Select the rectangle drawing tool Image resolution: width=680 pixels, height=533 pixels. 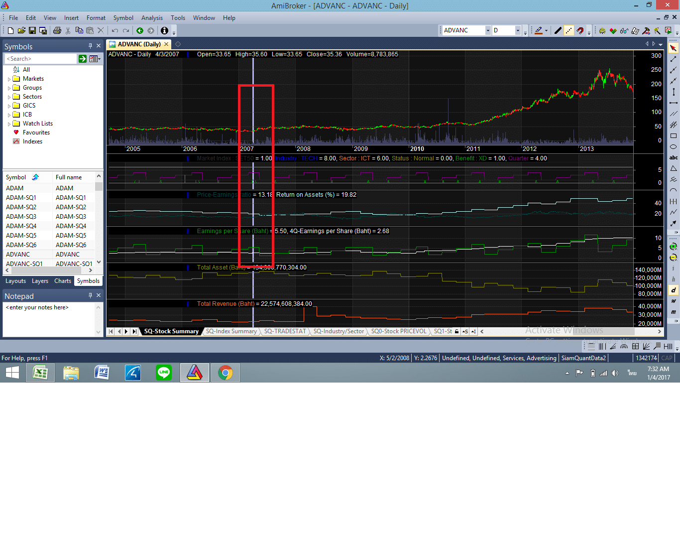coord(674,136)
